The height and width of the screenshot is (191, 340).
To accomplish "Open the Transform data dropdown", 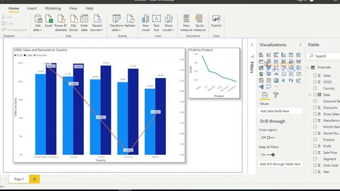I will click(x=116, y=23).
